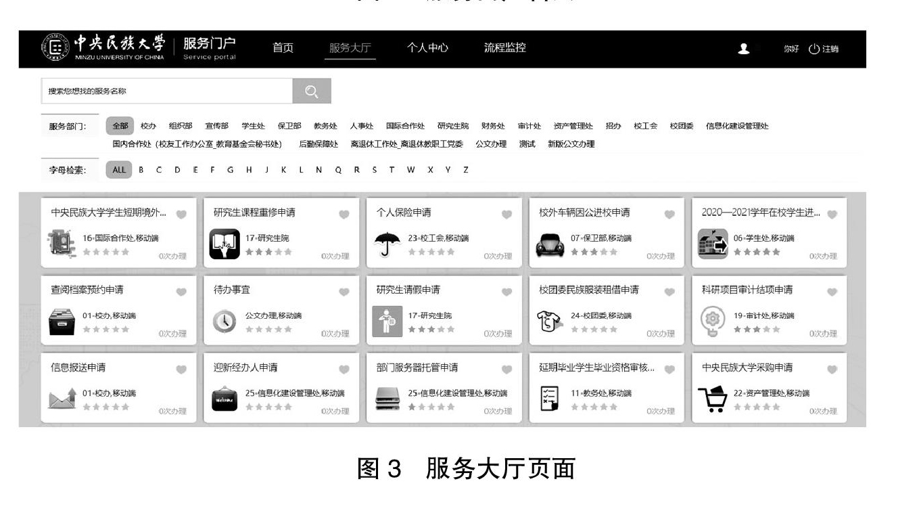Favorite 中央民族大学采购申请 with heart
The image size is (919, 513).
pos(832,370)
